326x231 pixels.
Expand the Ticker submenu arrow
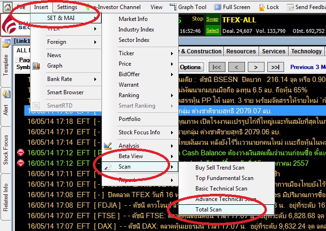[x=172, y=53]
